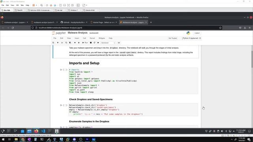
Task: Open VMware console view icon
Action: tap(78, 5)
